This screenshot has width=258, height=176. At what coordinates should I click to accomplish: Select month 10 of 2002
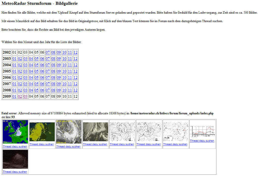pyautogui.click(x=64, y=52)
